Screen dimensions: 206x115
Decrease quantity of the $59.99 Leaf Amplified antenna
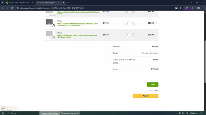[x=126, y=35]
